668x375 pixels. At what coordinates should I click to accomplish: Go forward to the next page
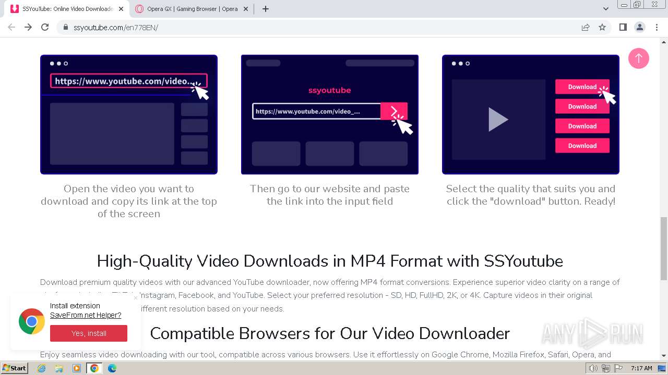pos(28,27)
